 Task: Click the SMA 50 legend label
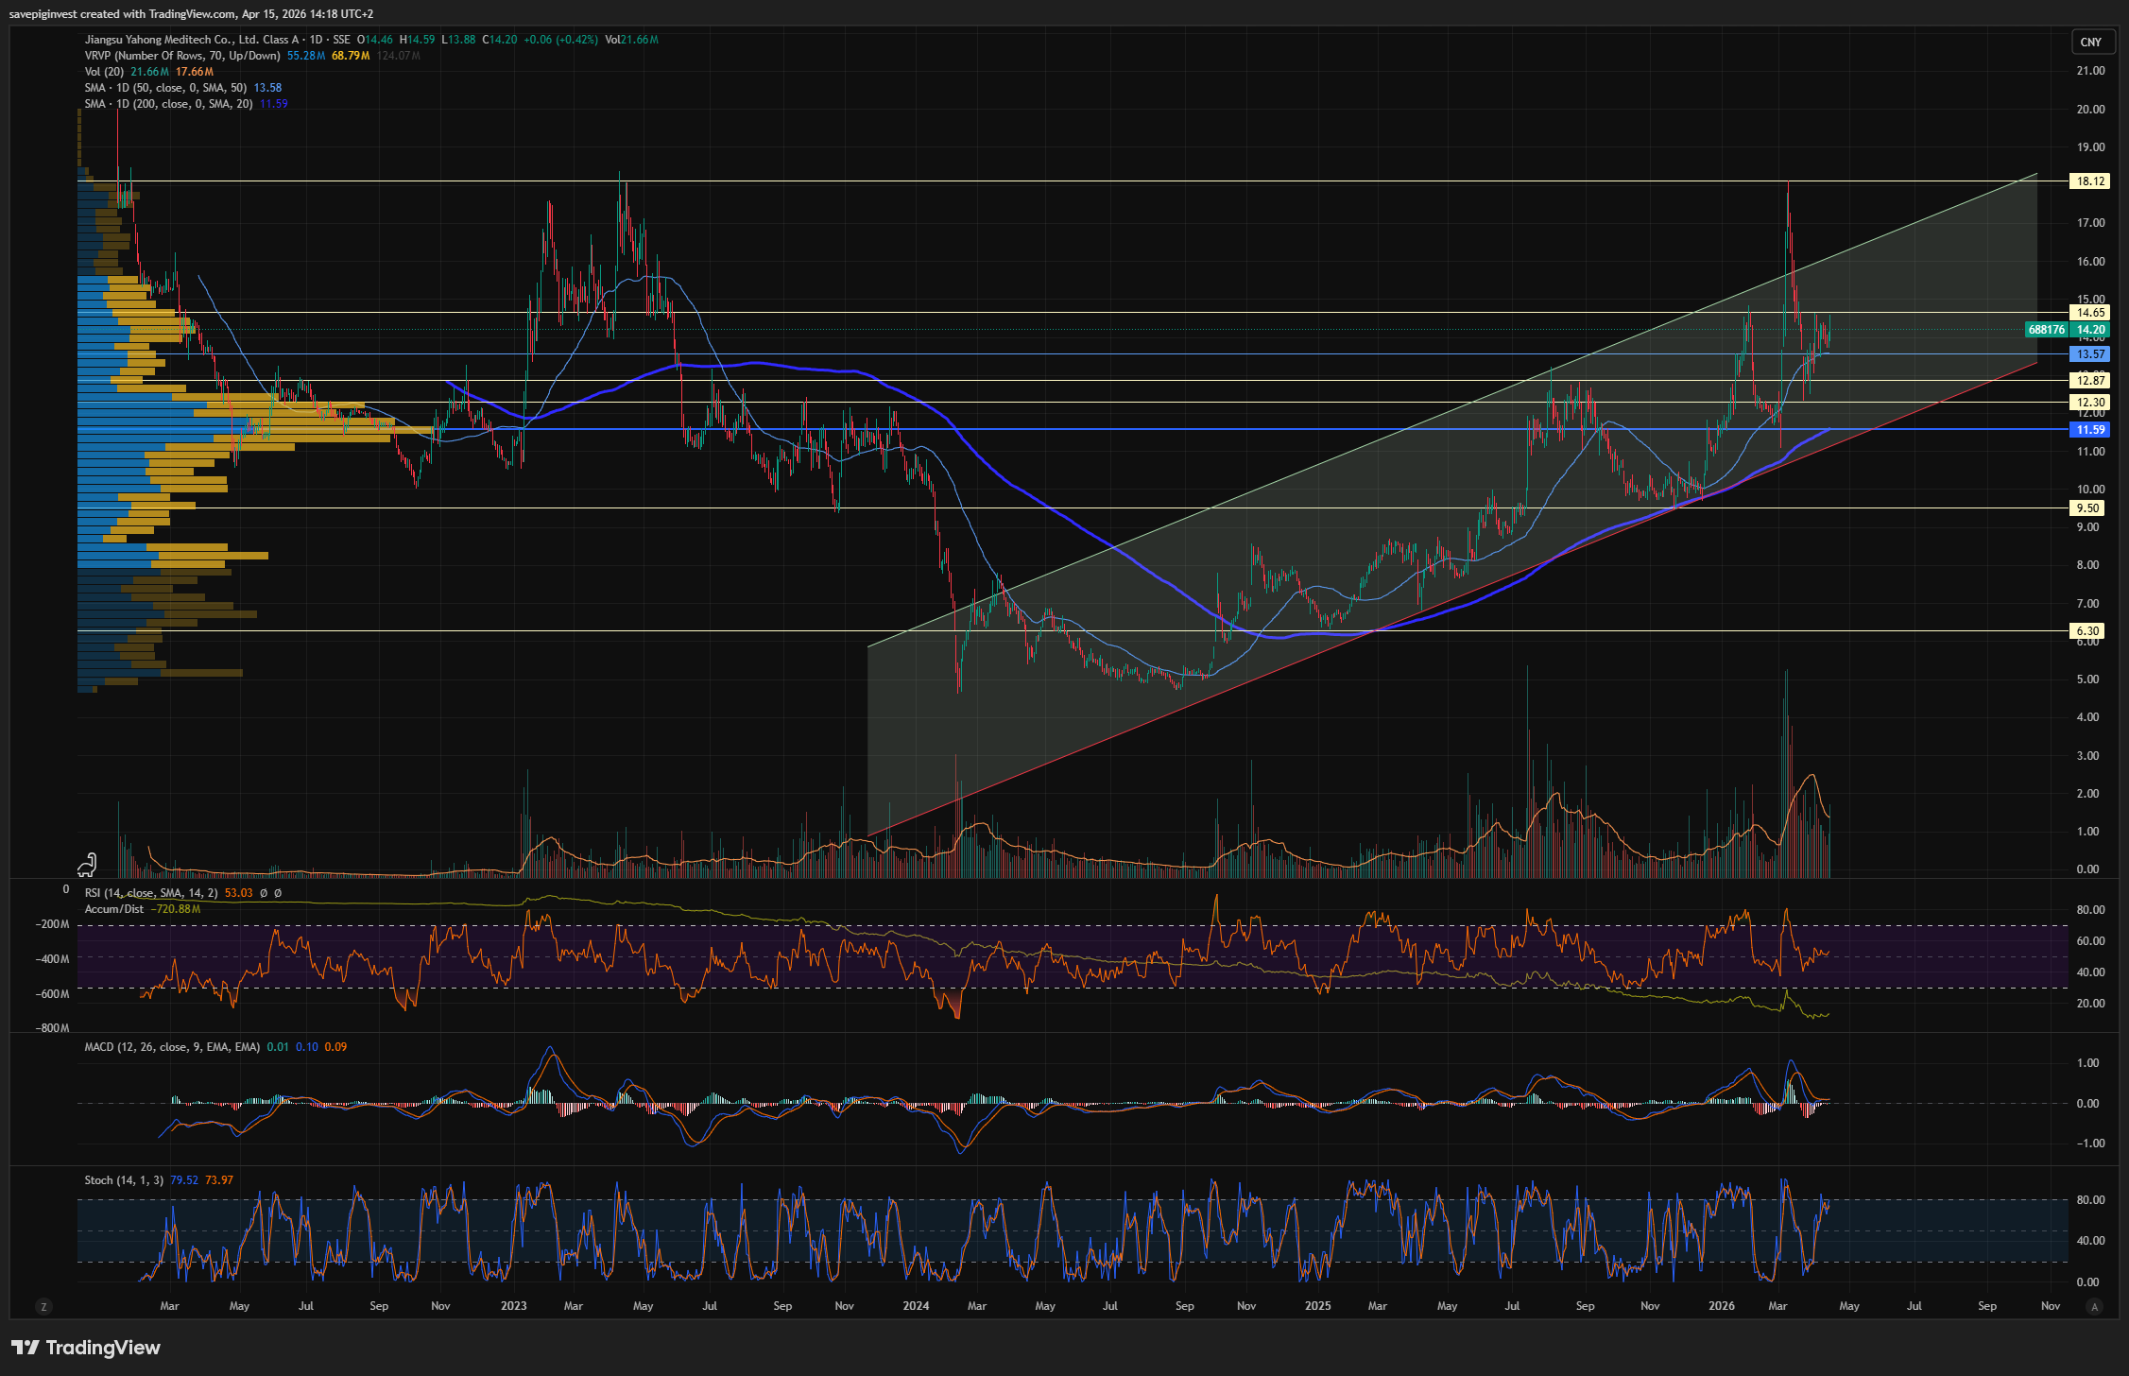pos(164,88)
